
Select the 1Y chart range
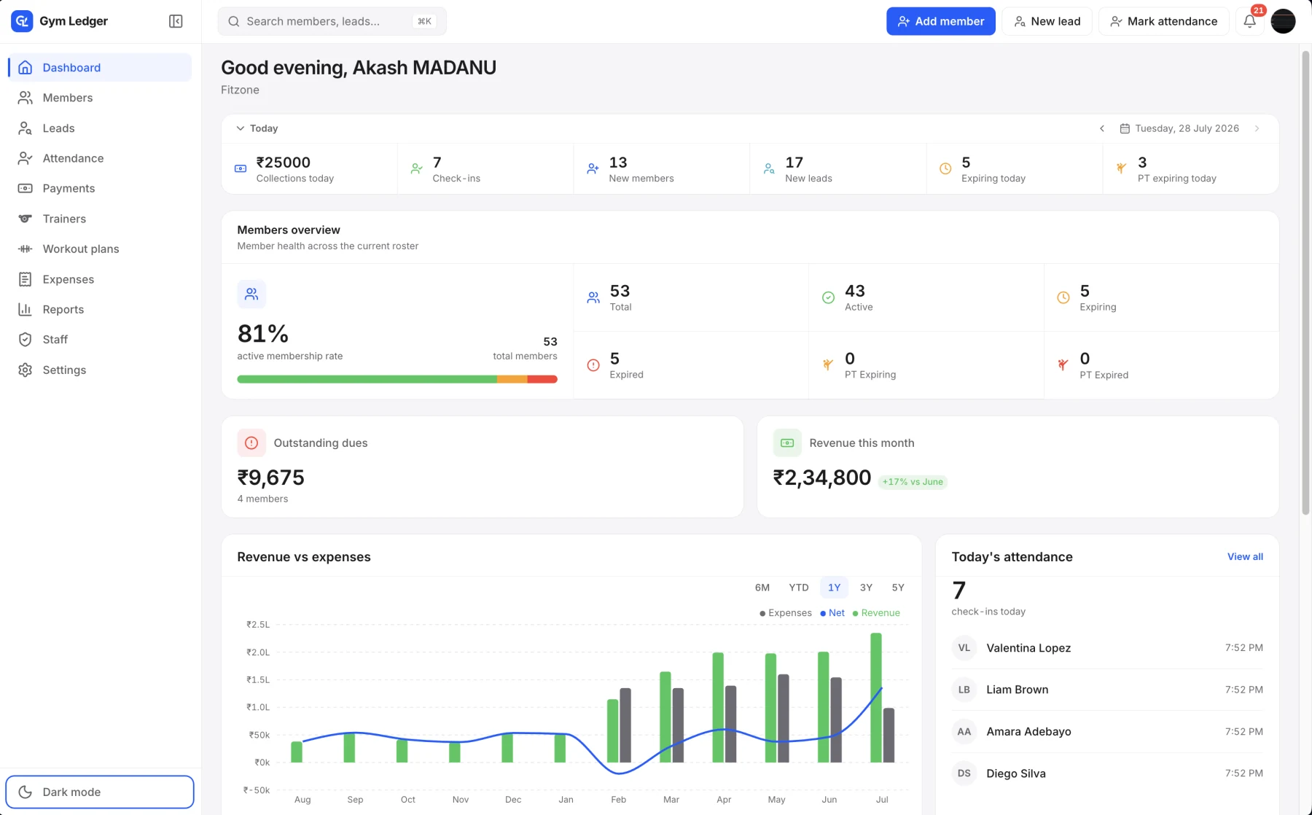pos(834,588)
